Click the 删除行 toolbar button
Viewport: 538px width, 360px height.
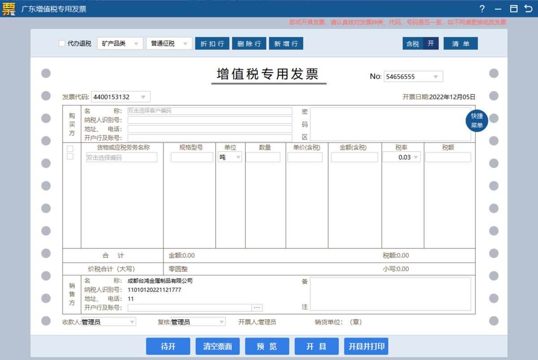pos(249,43)
